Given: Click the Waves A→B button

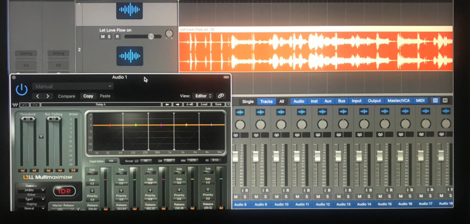Looking at the screenshot, I should [x=190, y=105].
